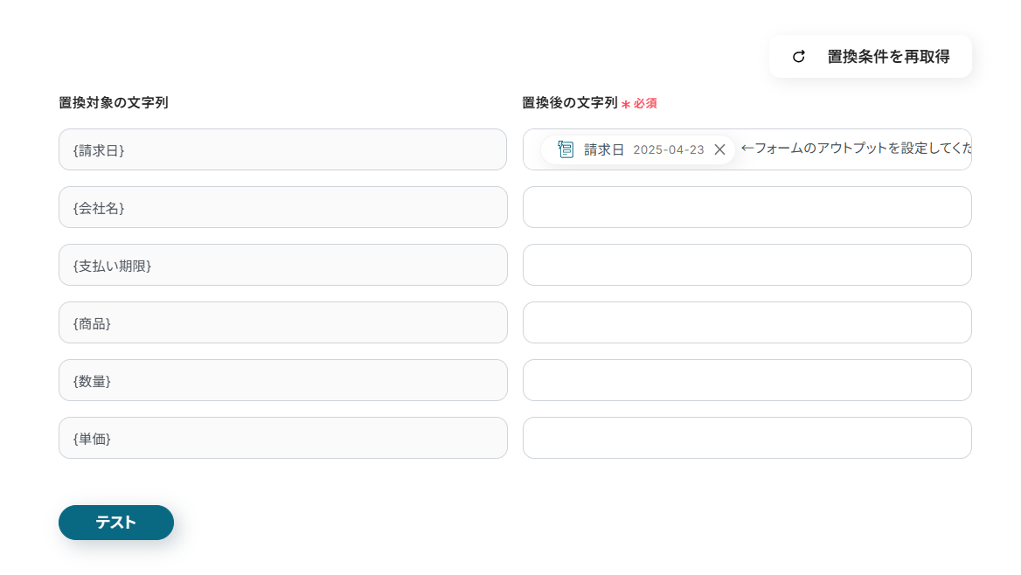1021x575 pixels.
Task: Click the 置換後の文字列 column label
Action: [x=570, y=103]
